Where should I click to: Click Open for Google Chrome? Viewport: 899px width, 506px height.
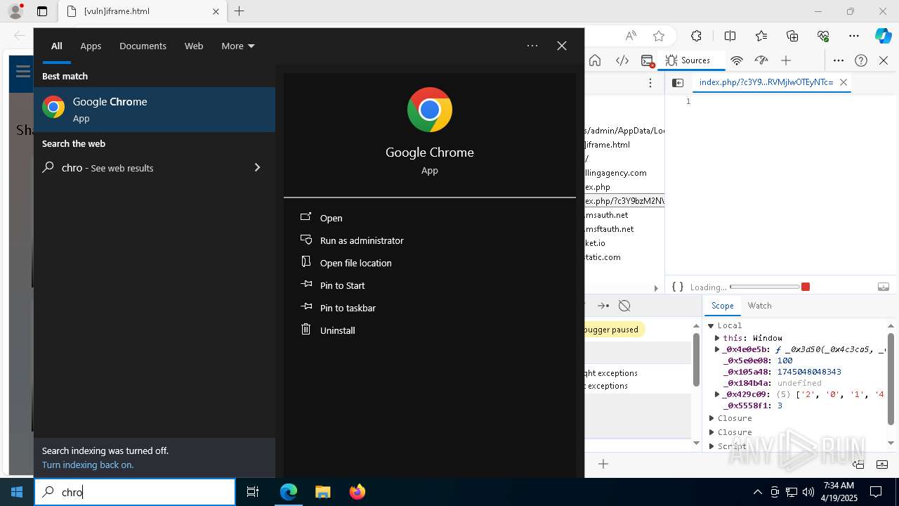pos(331,218)
